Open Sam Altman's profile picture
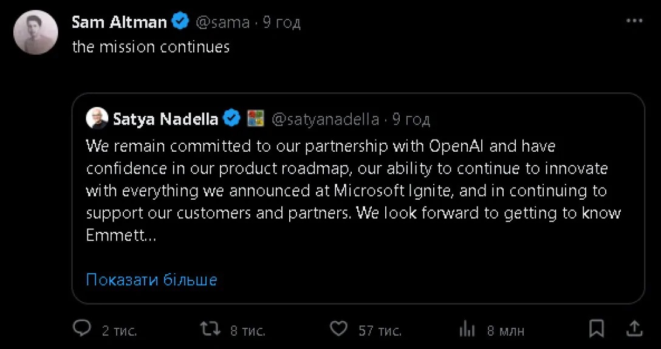 [36, 33]
